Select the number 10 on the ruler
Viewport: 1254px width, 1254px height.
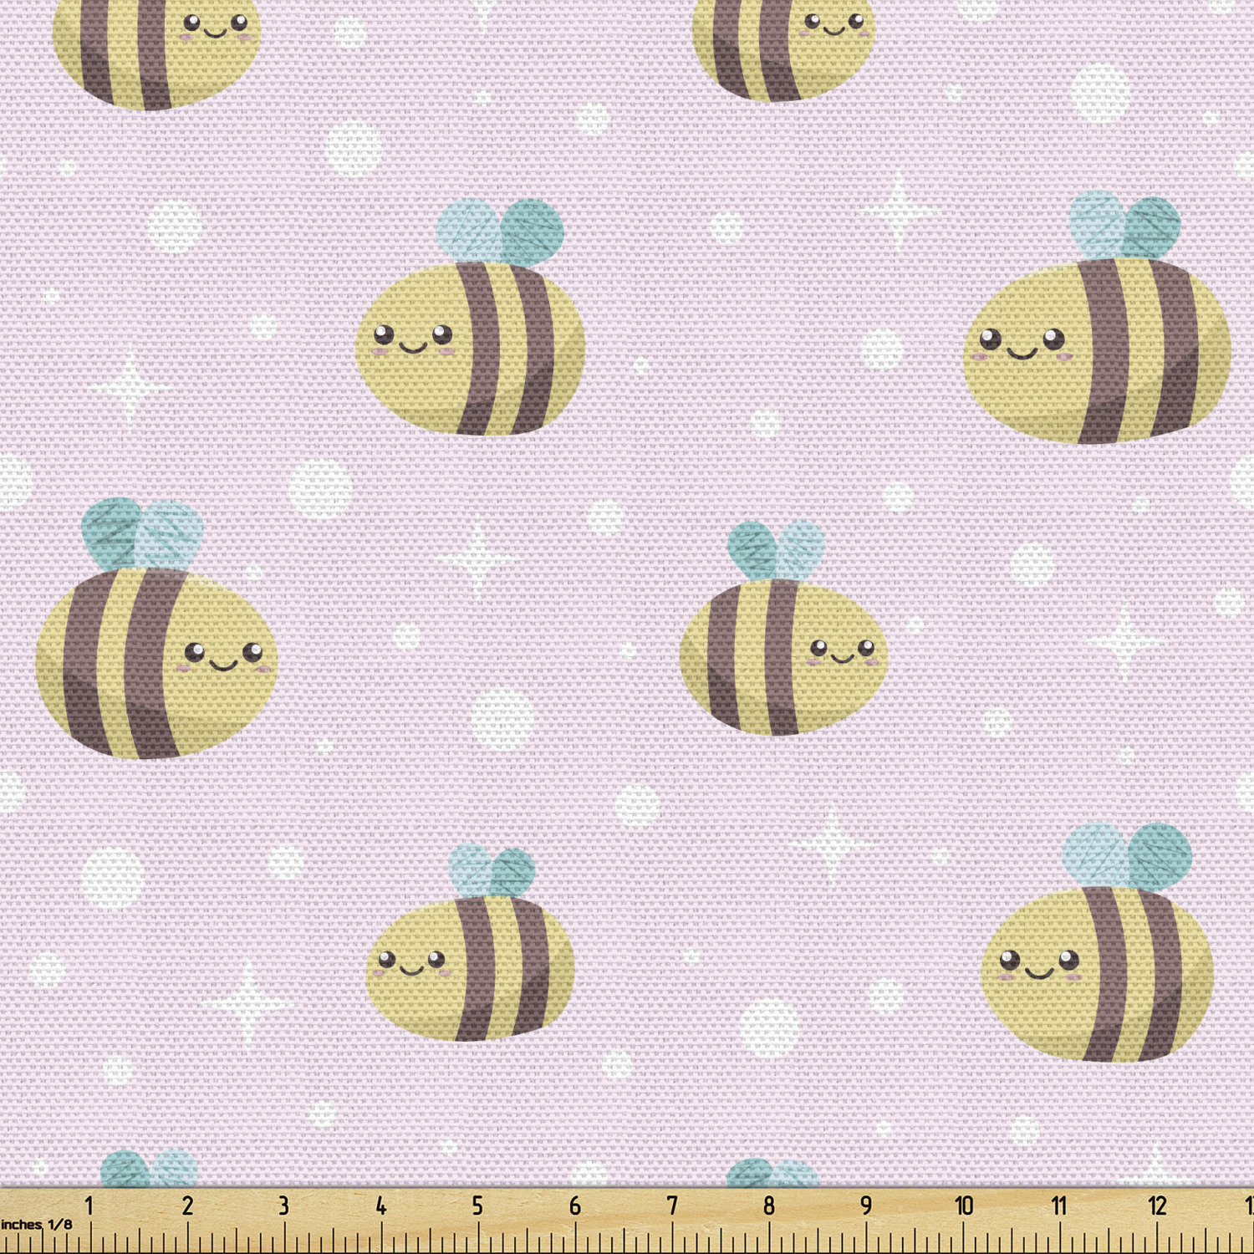click(964, 1206)
